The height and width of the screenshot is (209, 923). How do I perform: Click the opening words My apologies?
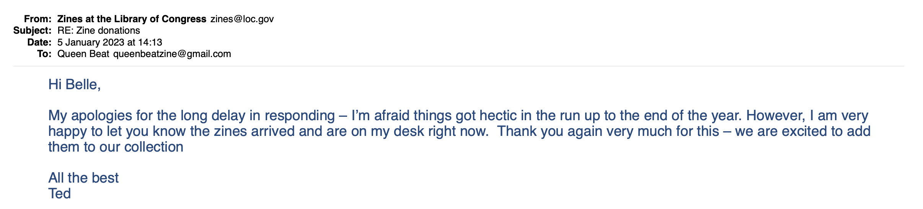pos(96,116)
